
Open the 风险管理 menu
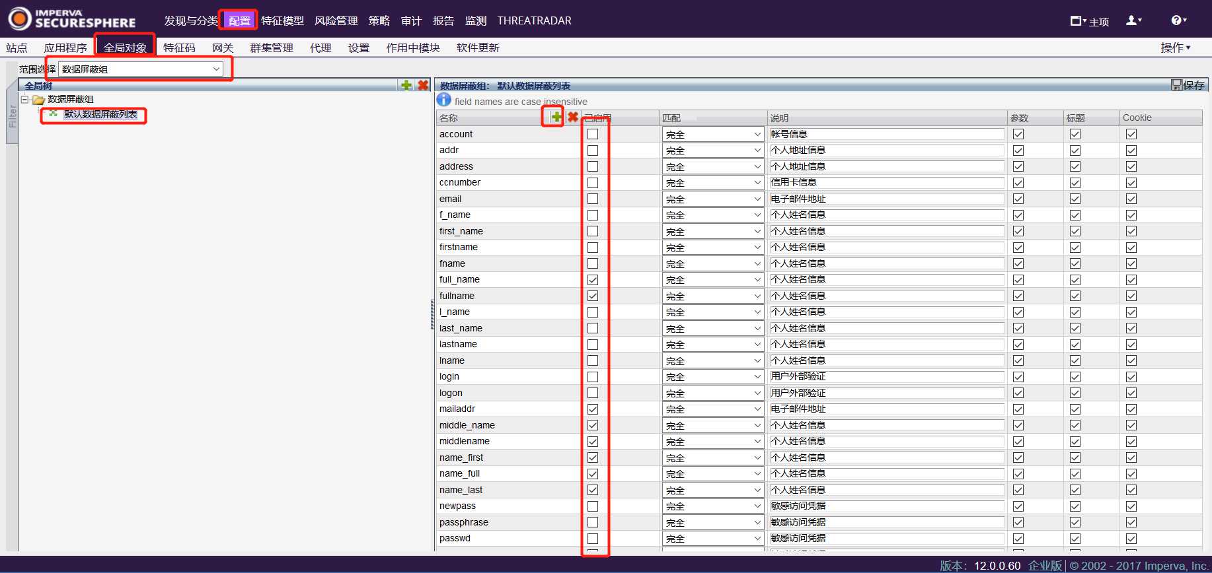(336, 20)
